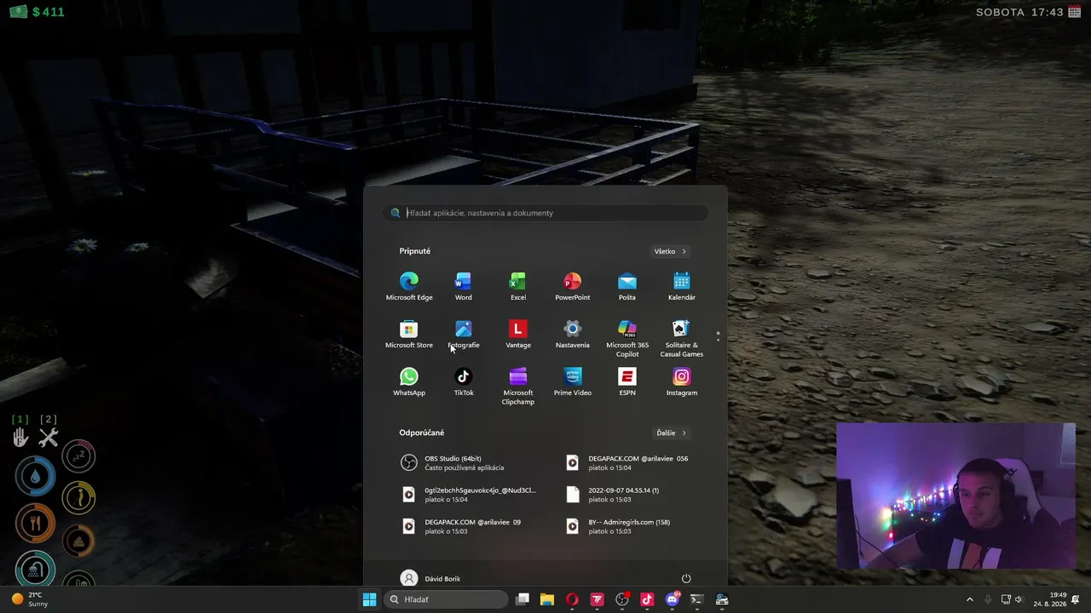Open Microsoft Edge from pinned apps
The width and height of the screenshot is (1091, 613).
(x=409, y=286)
